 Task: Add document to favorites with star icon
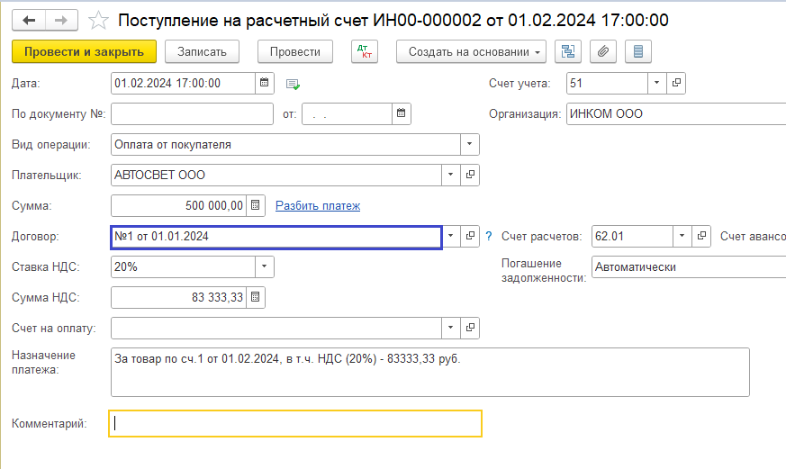101,20
